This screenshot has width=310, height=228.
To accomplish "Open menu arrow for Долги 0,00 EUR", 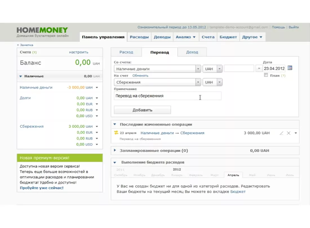I will coord(97,104).
